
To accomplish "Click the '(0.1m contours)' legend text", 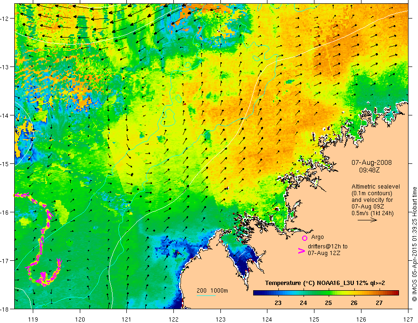I will (x=372, y=193).
